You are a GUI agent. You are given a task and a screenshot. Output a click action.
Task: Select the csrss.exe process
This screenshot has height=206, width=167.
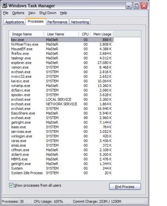tap(62, 141)
